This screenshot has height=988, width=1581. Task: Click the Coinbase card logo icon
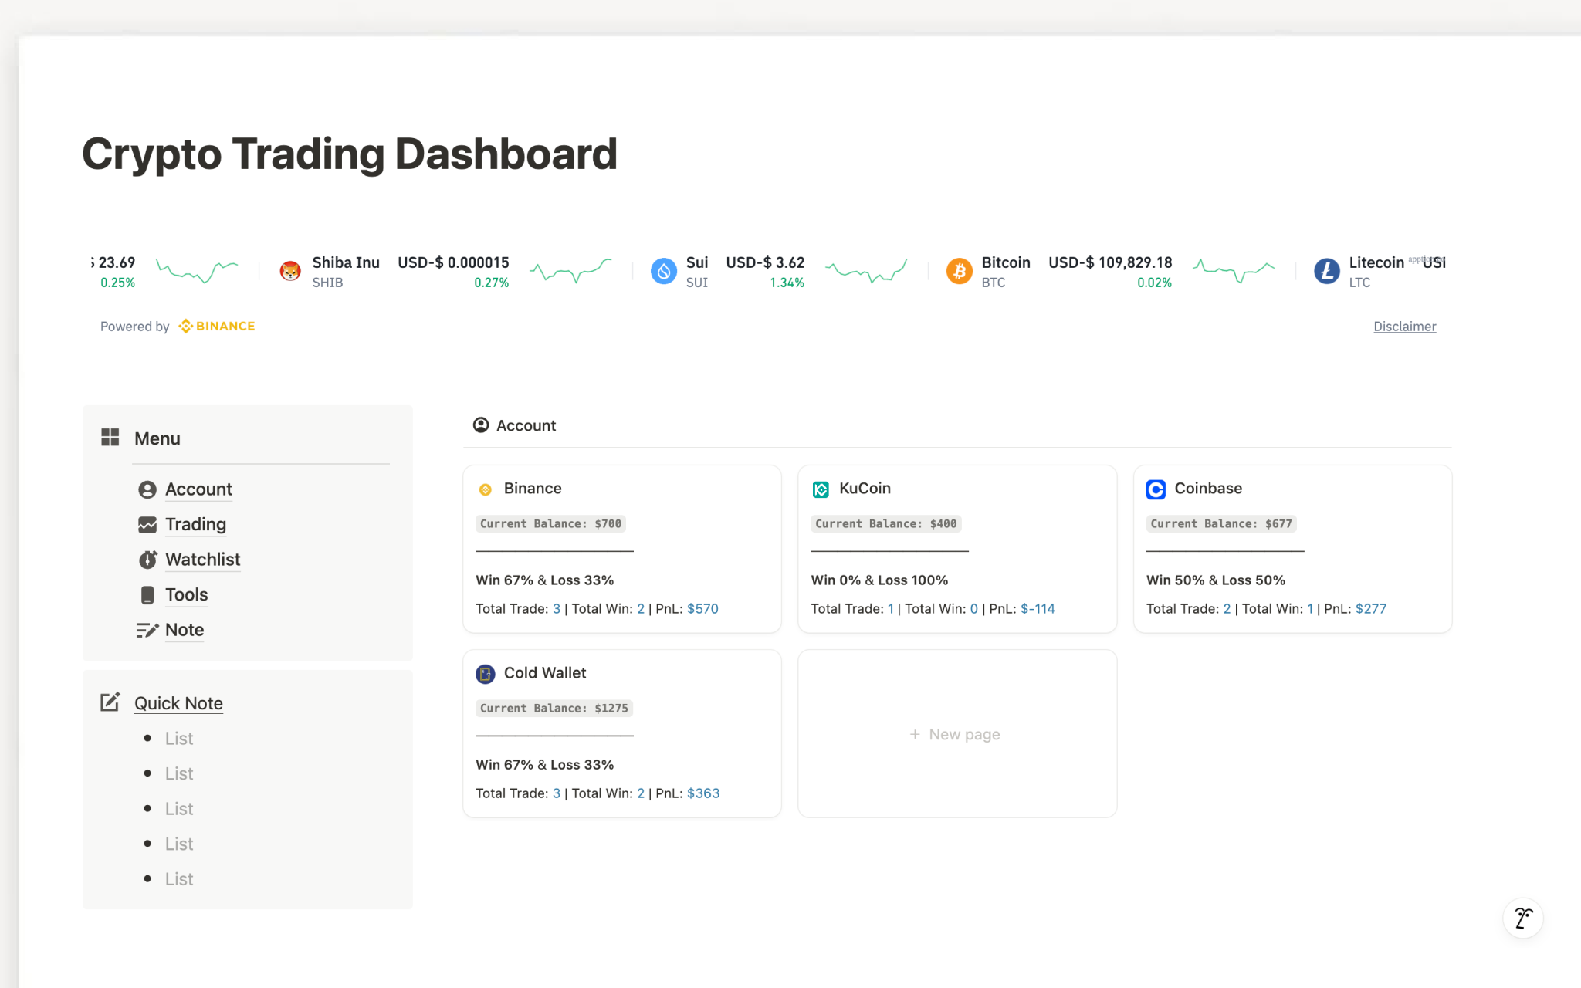pos(1156,489)
